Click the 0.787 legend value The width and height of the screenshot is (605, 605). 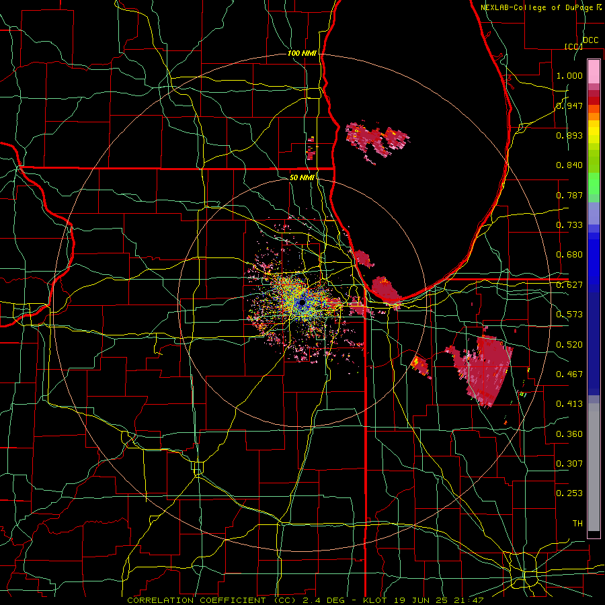click(x=569, y=195)
